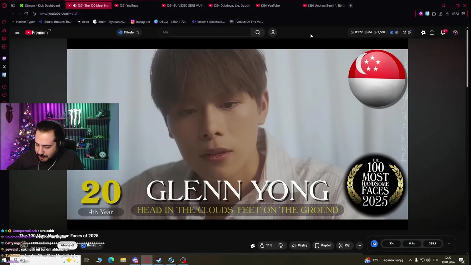
Task: Click the Glenn Yong video player
Action: click(237, 134)
